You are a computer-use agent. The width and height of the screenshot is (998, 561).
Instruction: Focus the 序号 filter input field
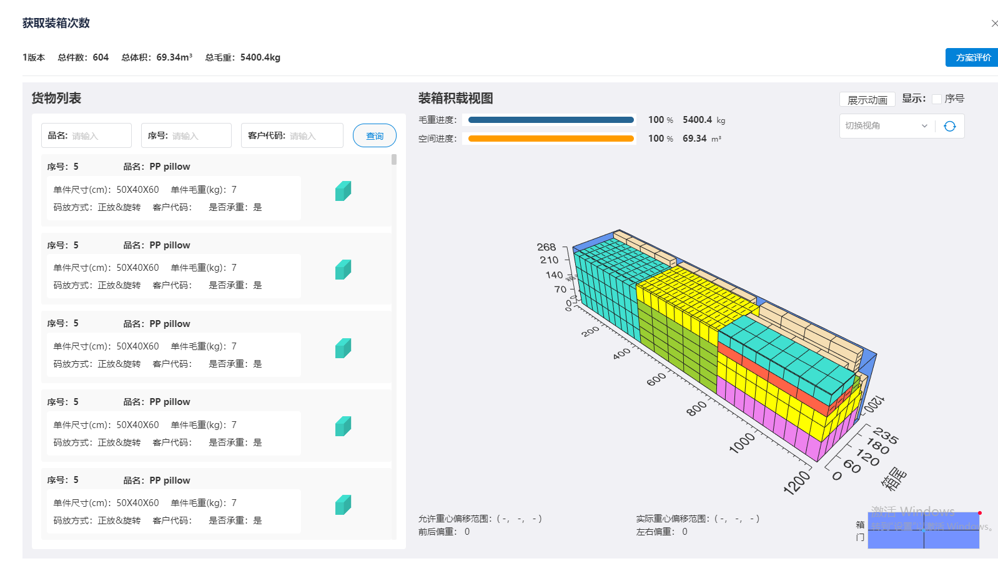[x=199, y=136]
